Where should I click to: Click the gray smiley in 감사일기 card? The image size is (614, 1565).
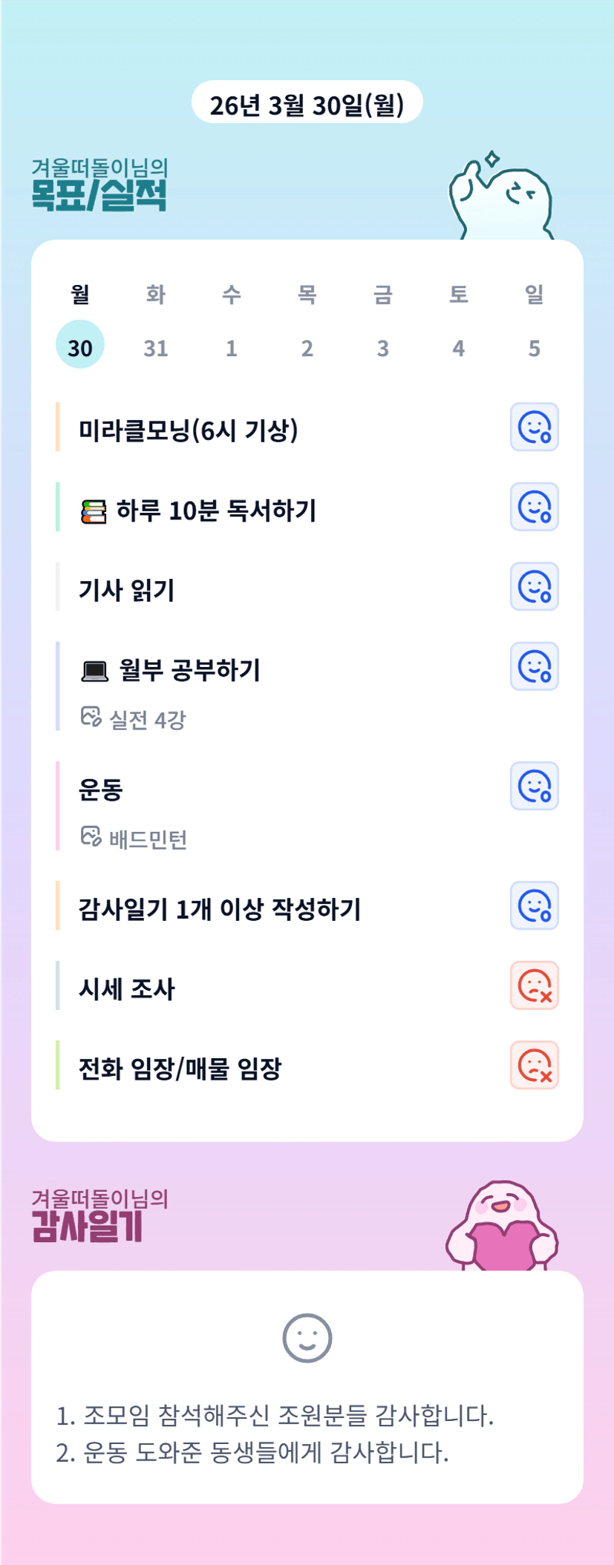(307, 1338)
